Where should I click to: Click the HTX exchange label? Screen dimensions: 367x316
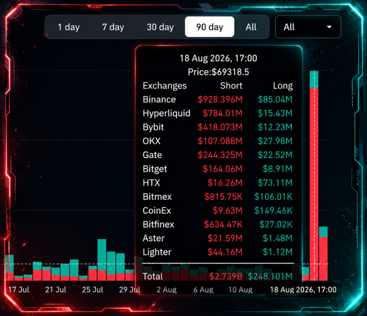pos(151,183)
